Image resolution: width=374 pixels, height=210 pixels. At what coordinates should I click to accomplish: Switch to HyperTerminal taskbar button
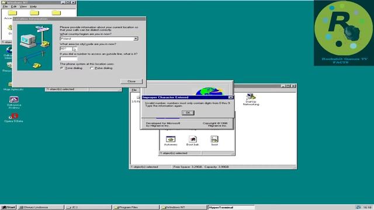pos(231,208)
